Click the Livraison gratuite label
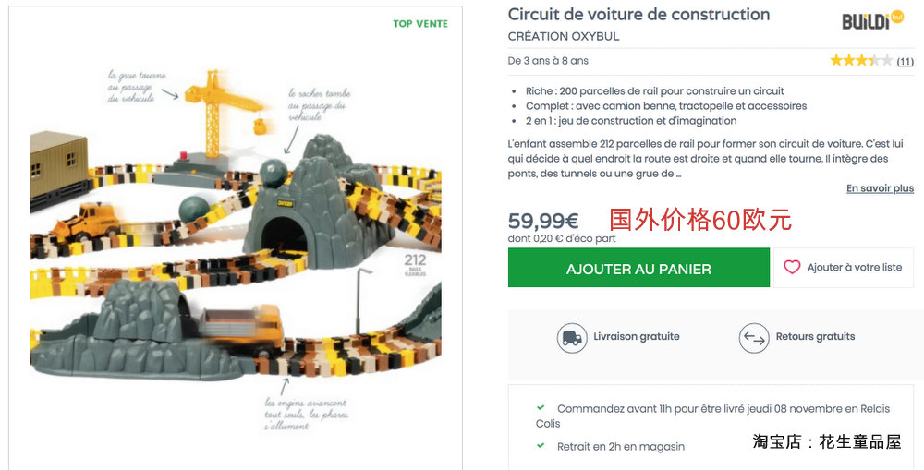The image size is (924, 470). click(637, 336)
